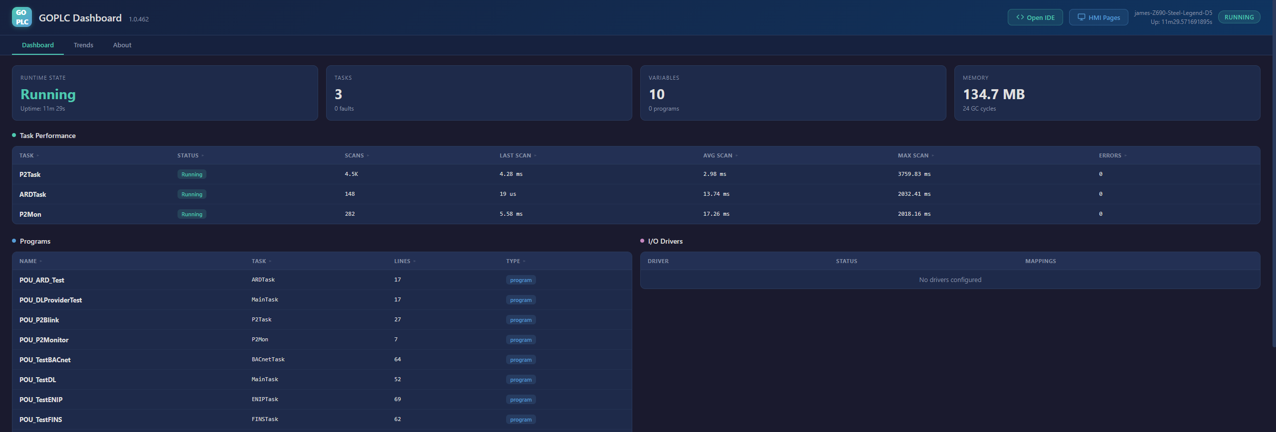Select the POU_ARD_Test program
Viewport: 1276px width, 432px height.
coord(42,280)
